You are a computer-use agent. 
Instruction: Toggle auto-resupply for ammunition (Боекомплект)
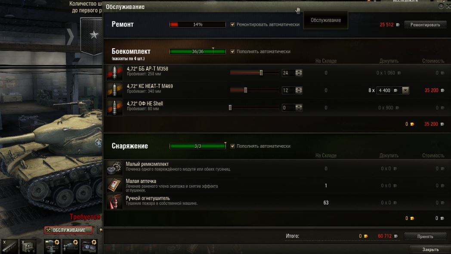click(232, 52)
